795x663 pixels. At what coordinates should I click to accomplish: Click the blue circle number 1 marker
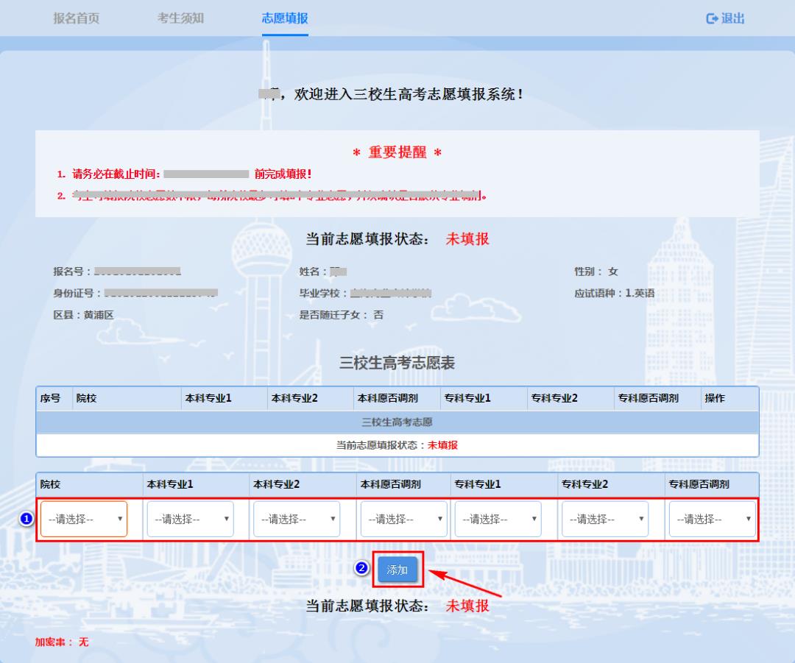(x=26, y=519)
